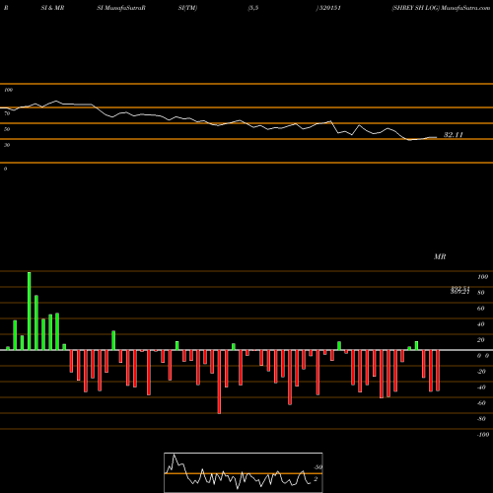The height and width of the screenshot is (493, 493).
Task: Open the mini RSI thumbnail chart
Action: point(244,472)
